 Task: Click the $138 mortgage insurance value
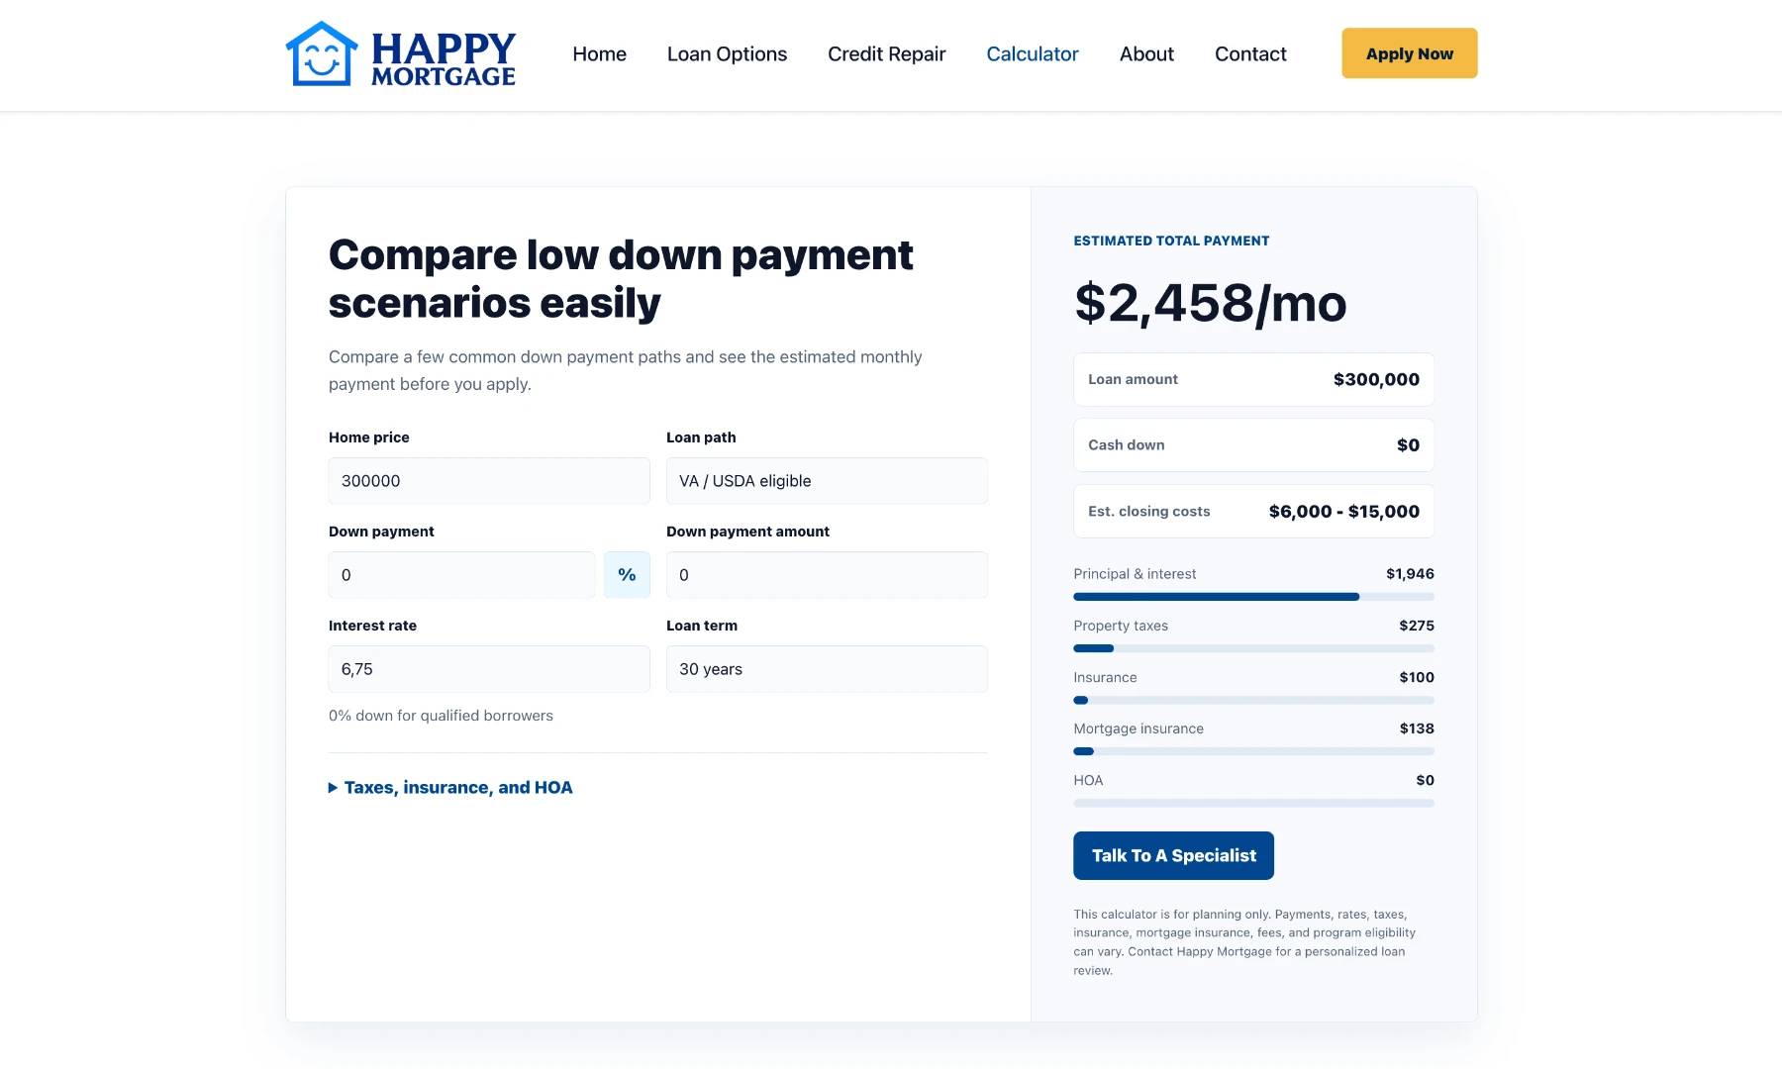pyautogui.click(x=1417, y=729)
